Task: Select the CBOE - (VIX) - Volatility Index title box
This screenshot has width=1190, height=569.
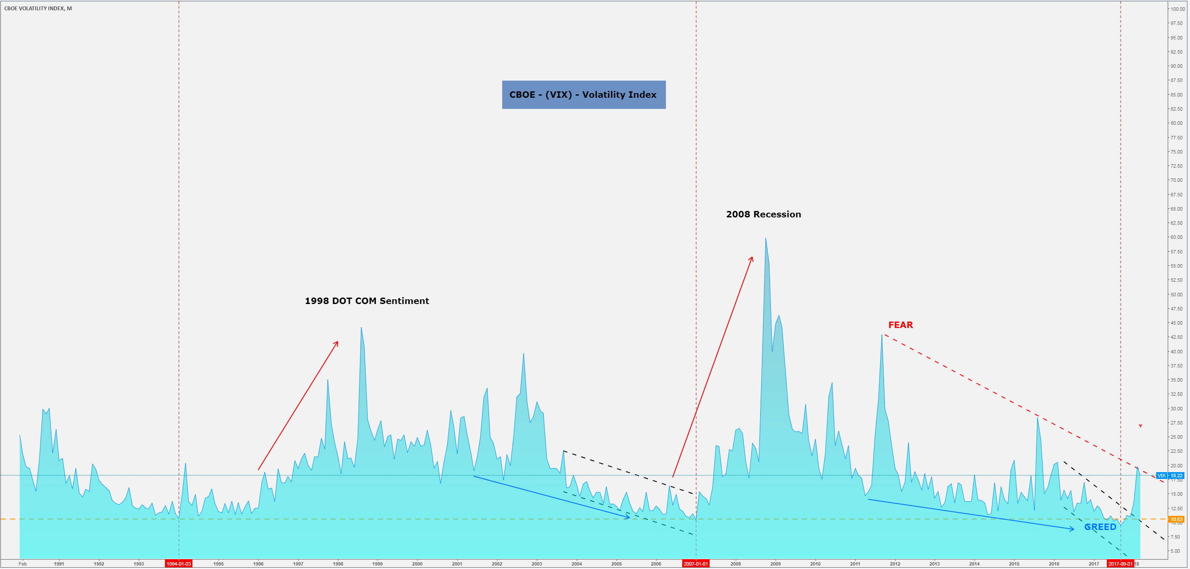Action: pos(583,95)
